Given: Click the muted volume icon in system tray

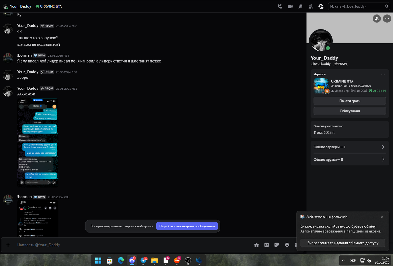Looking at the screenshot, I should tap(369, 260).
